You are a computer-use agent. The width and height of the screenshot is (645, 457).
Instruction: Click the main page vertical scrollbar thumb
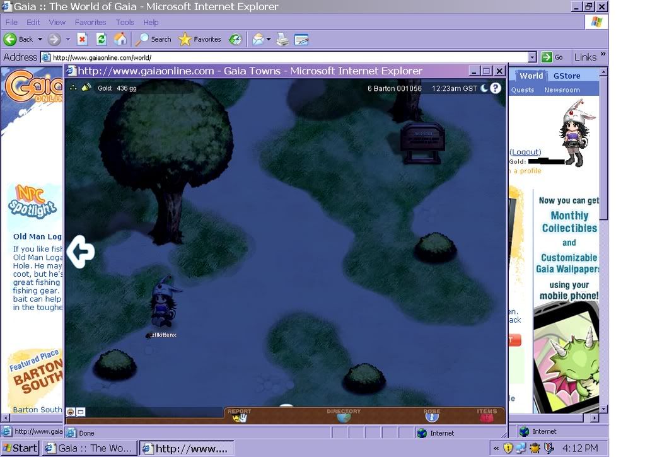point(603,148)
